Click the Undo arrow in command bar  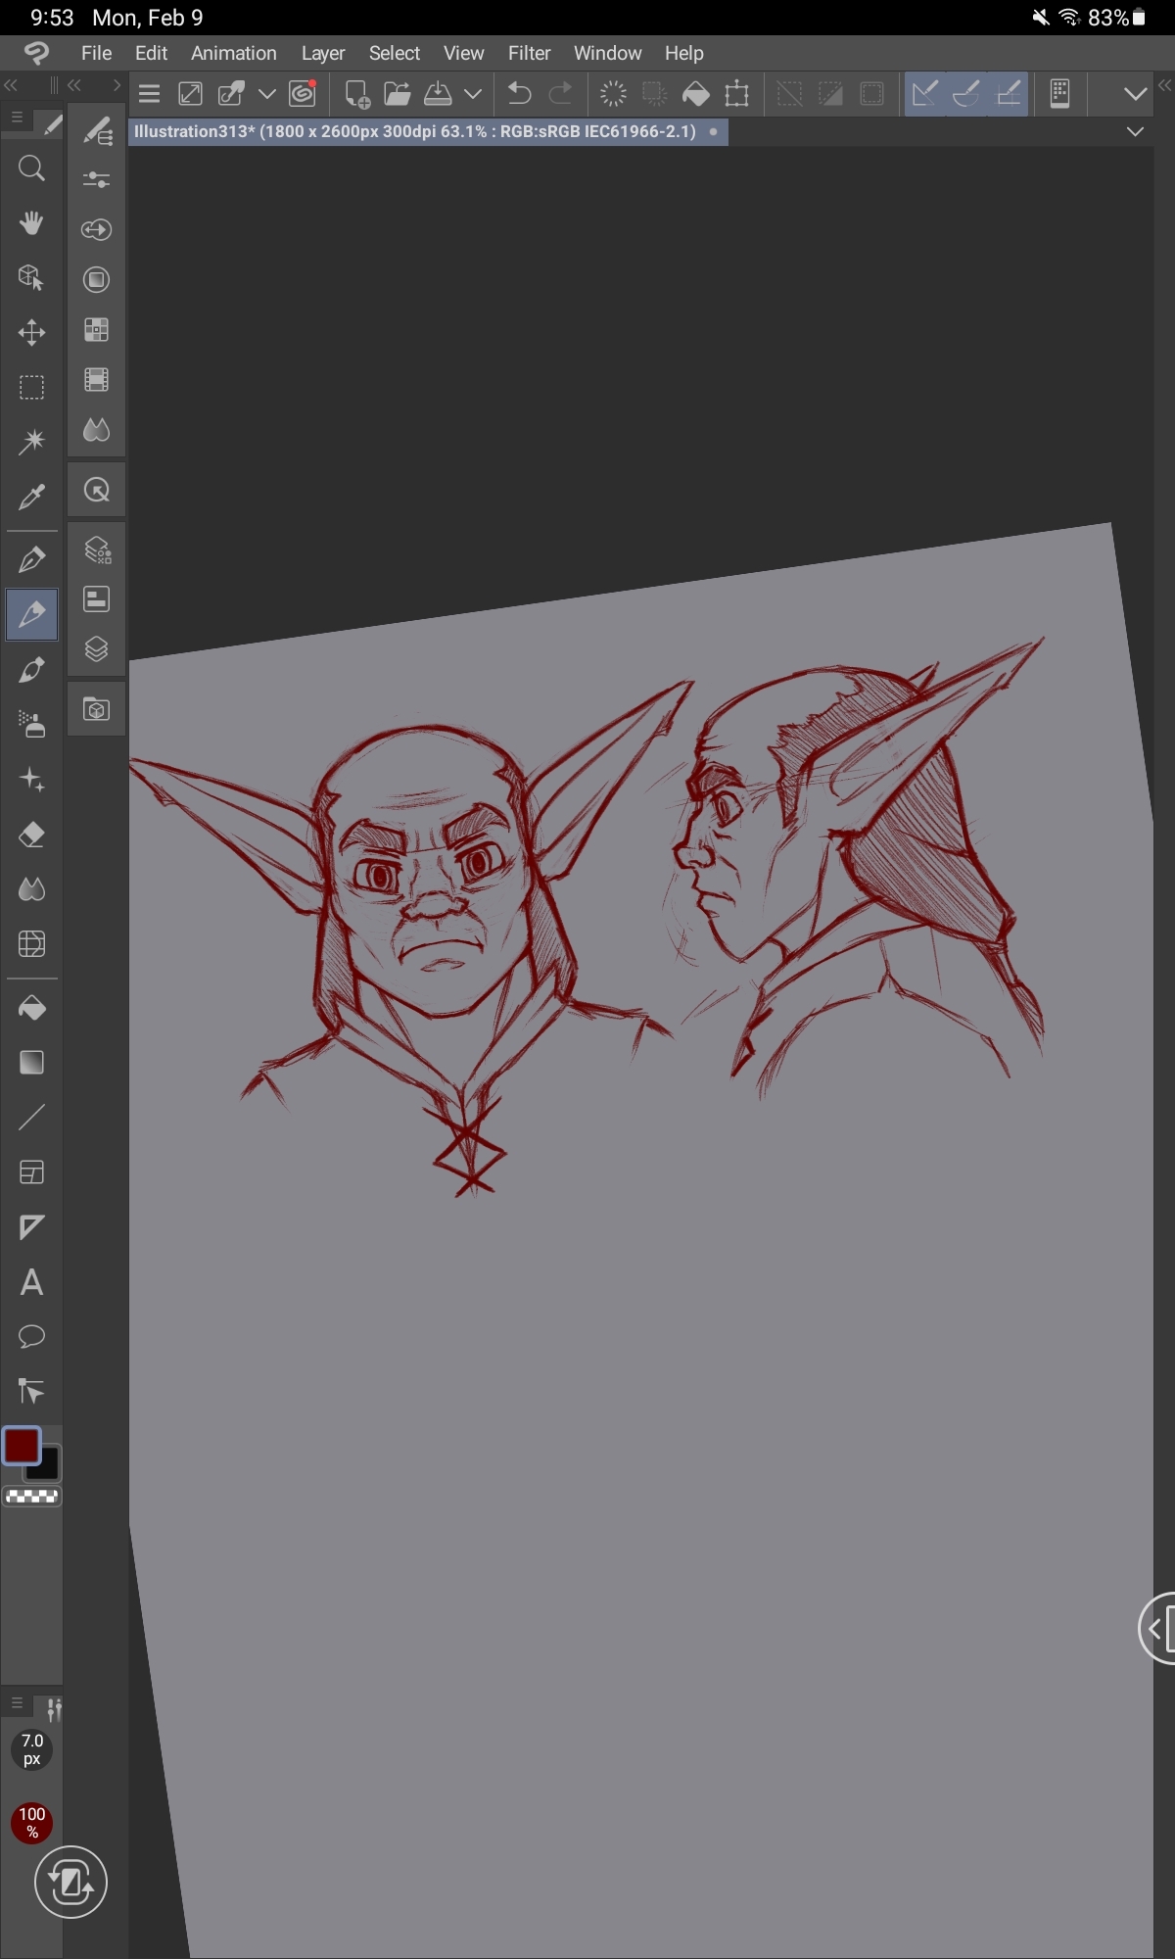pyautogui.click(x=519, y=94)
